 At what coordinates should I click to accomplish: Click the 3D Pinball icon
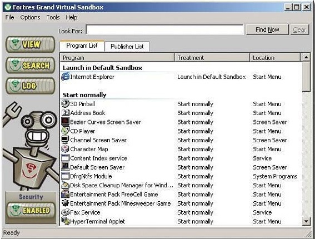point(66,104)
